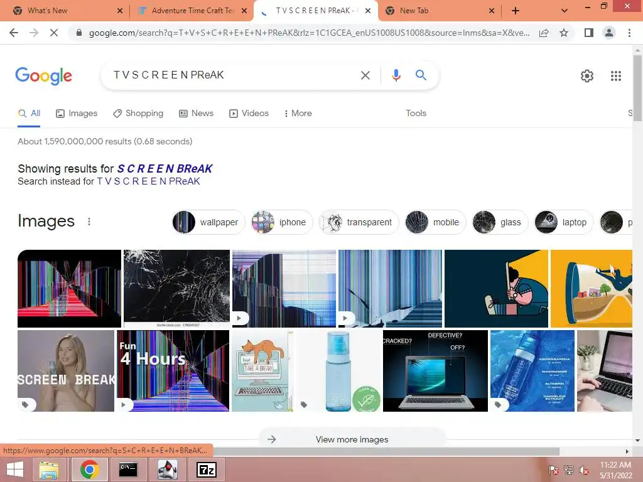The width and height of the screenshot is (643, 482).
Task: Submit search with magnifier icon
Action: tap(421, 75)
